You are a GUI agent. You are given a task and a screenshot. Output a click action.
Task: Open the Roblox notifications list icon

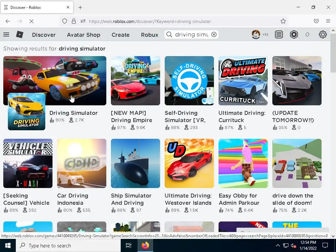pos(279,34)
